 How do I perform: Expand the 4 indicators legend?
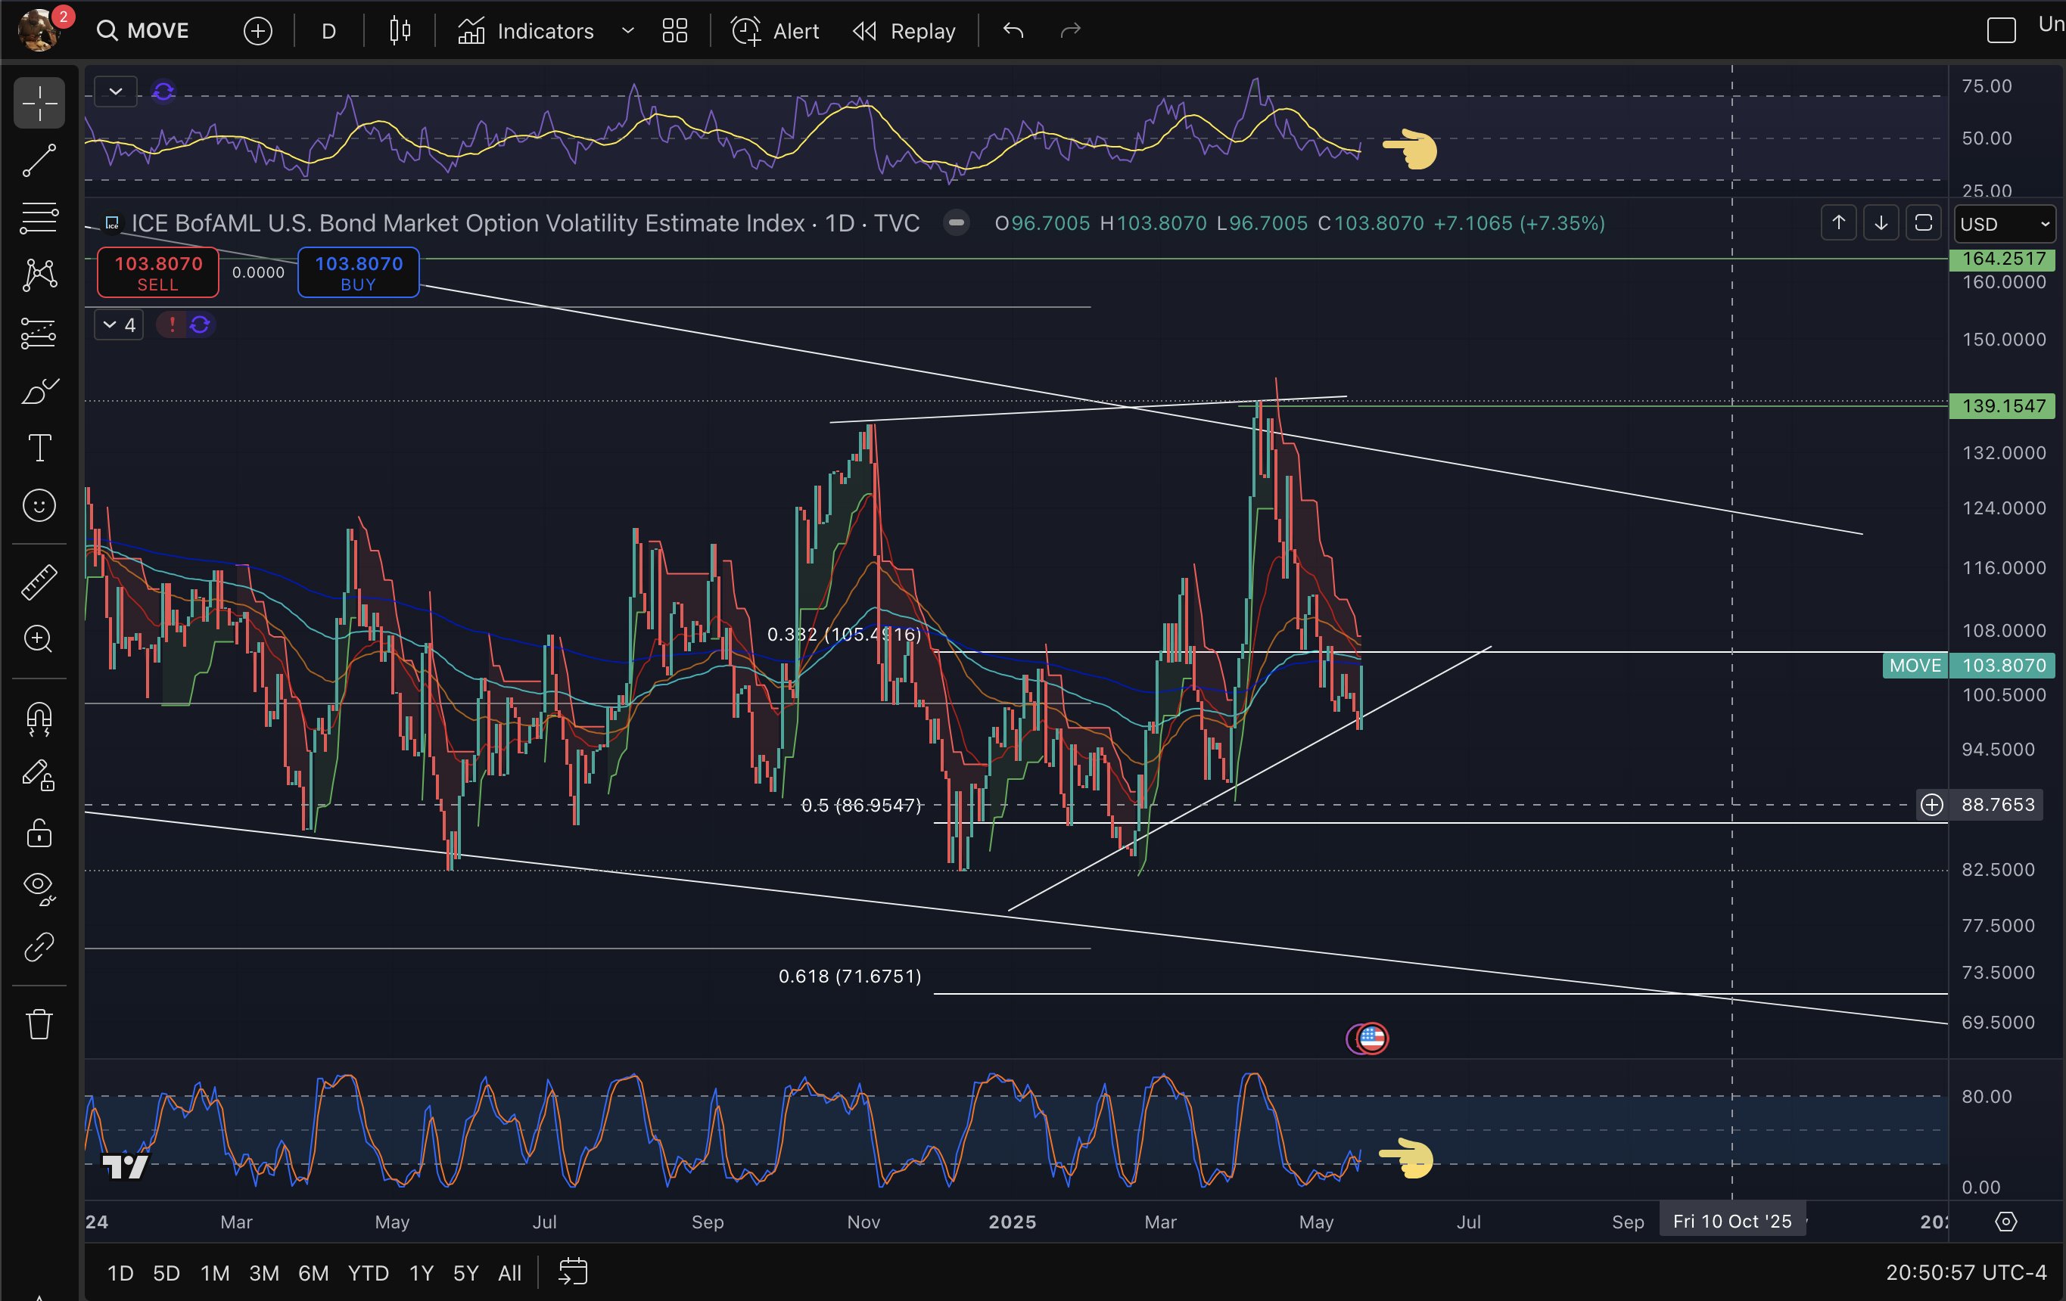coord(118,325)
